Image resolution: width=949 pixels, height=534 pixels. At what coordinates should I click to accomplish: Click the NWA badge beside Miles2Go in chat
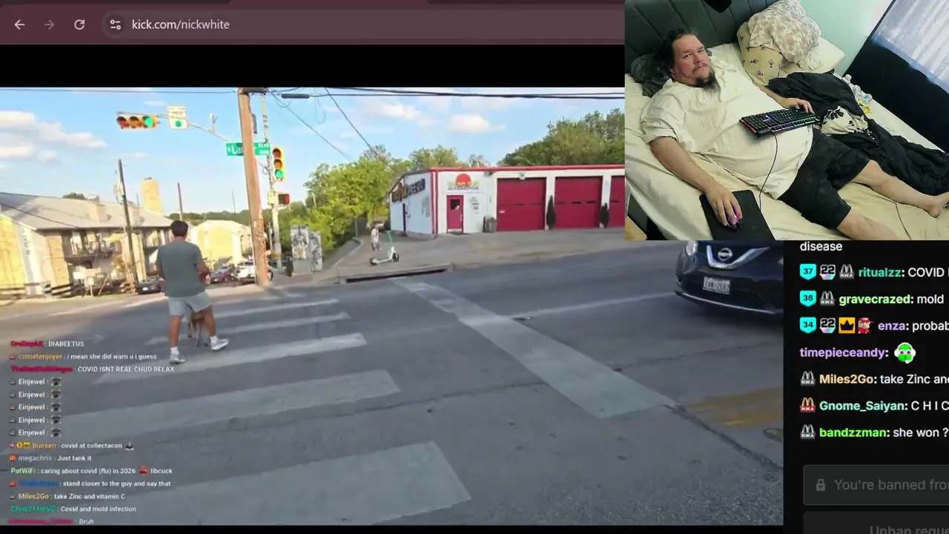point(808,379)
